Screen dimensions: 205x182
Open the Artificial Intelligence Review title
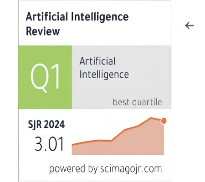[x=77, y=24]
